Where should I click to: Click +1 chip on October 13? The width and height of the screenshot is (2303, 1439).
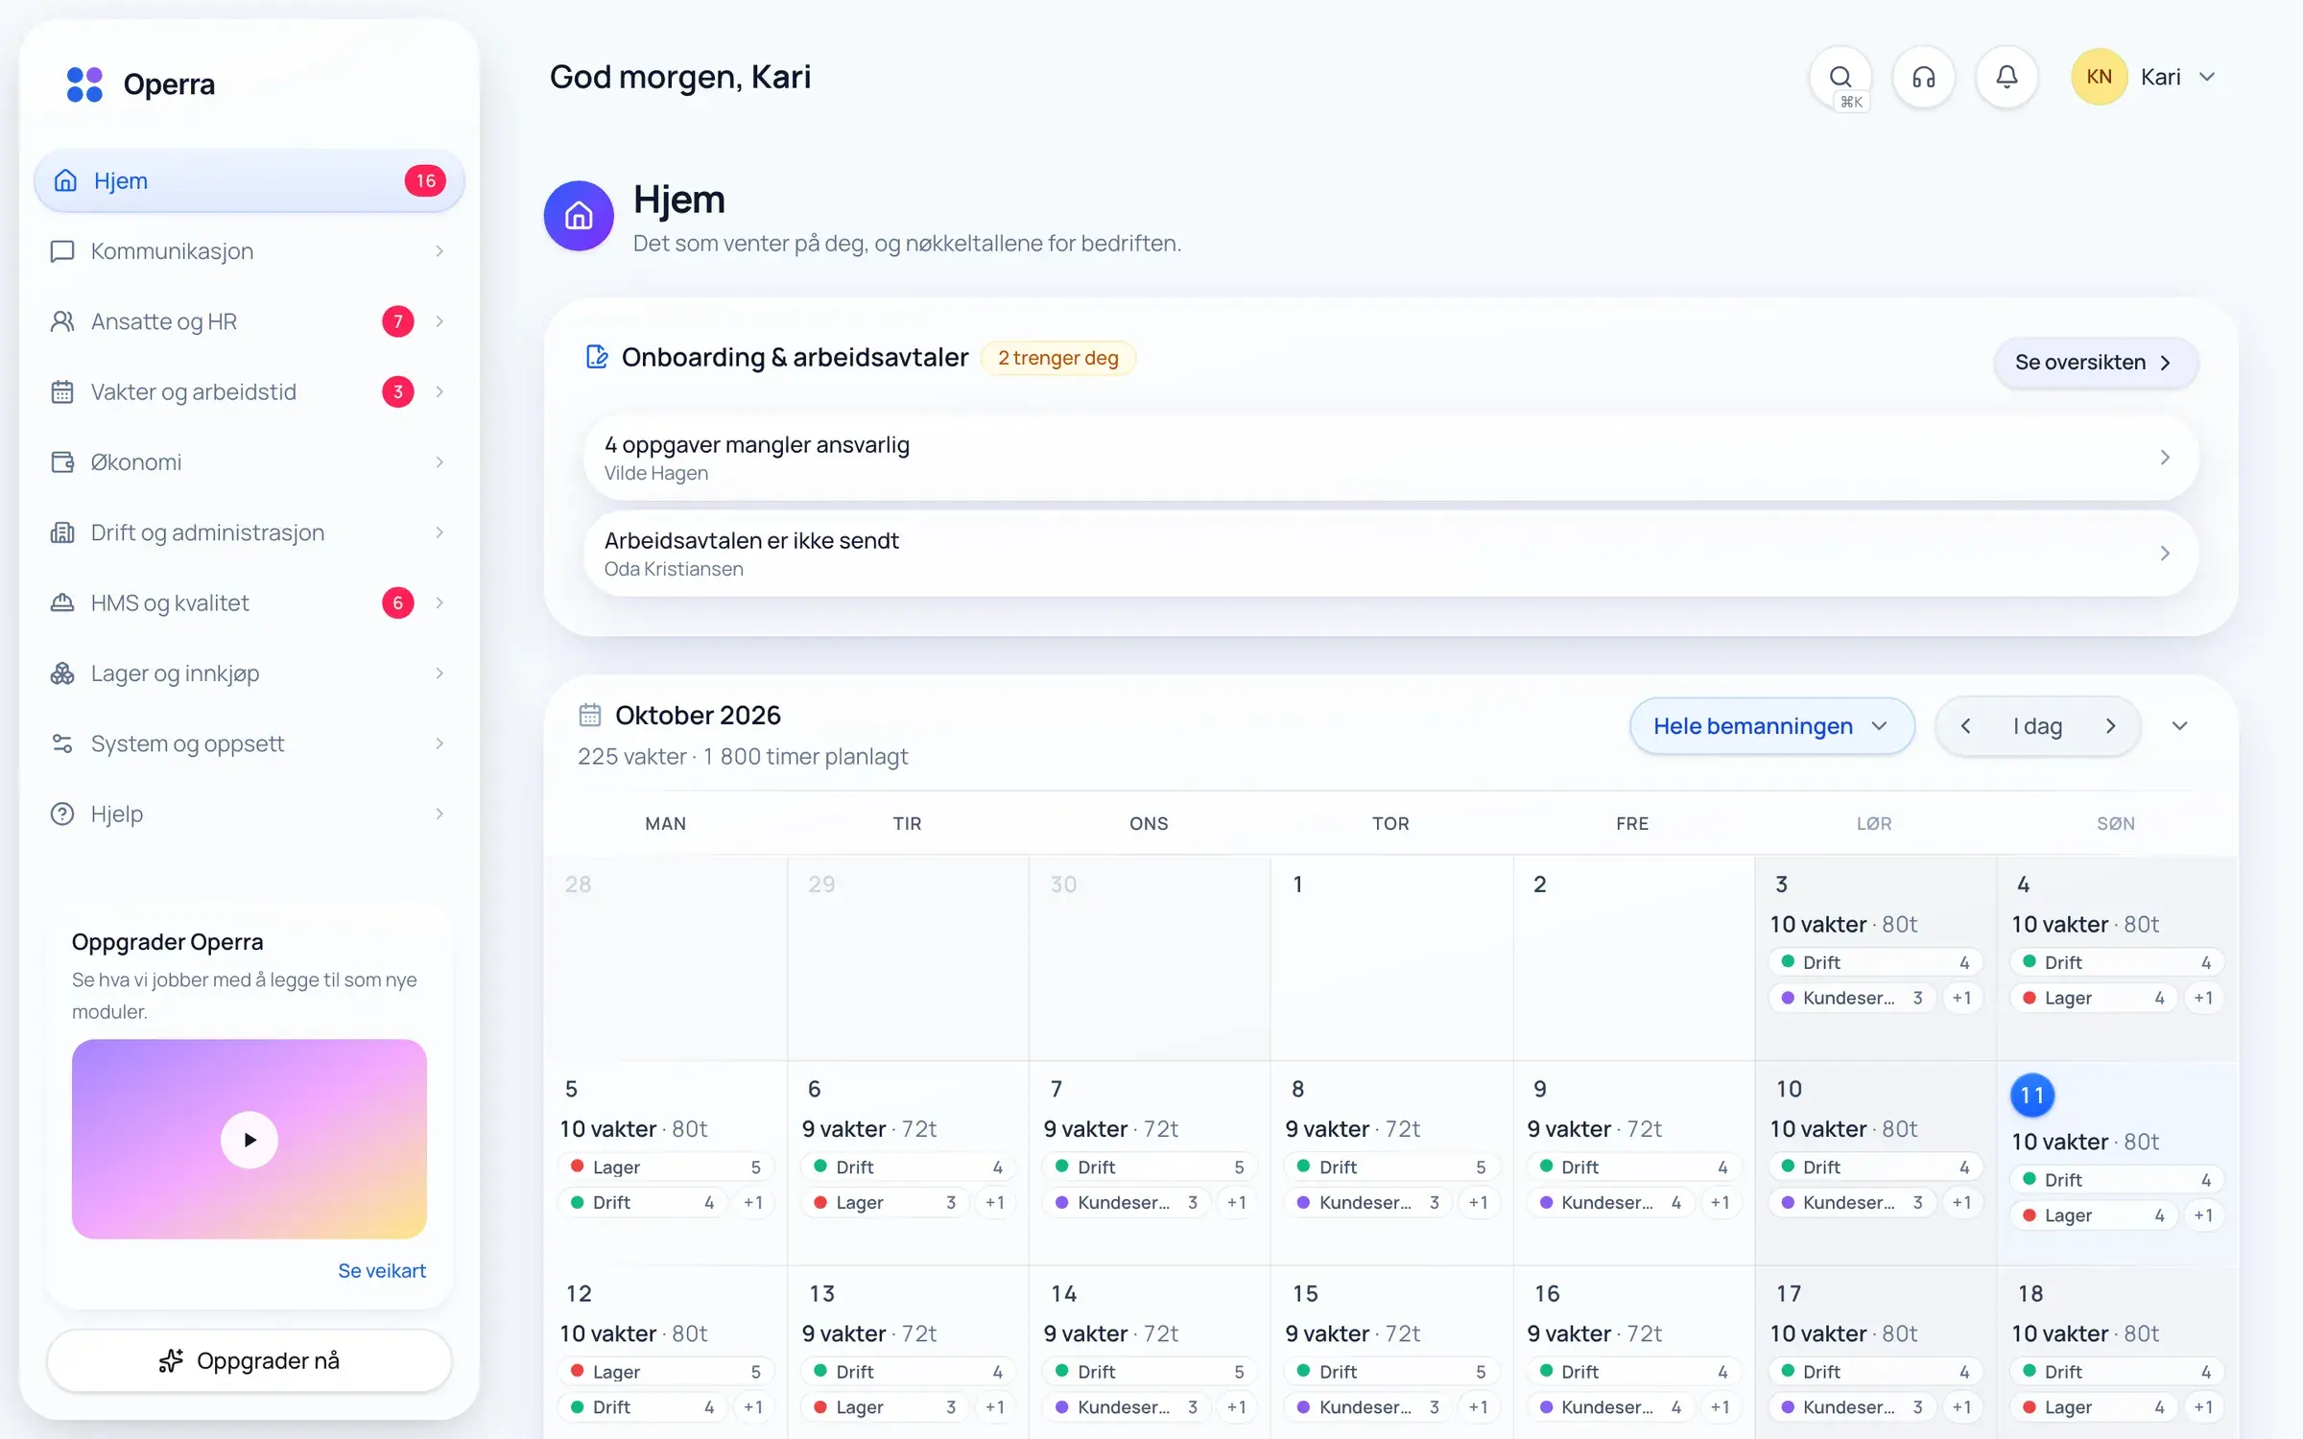coord(995,1407)
